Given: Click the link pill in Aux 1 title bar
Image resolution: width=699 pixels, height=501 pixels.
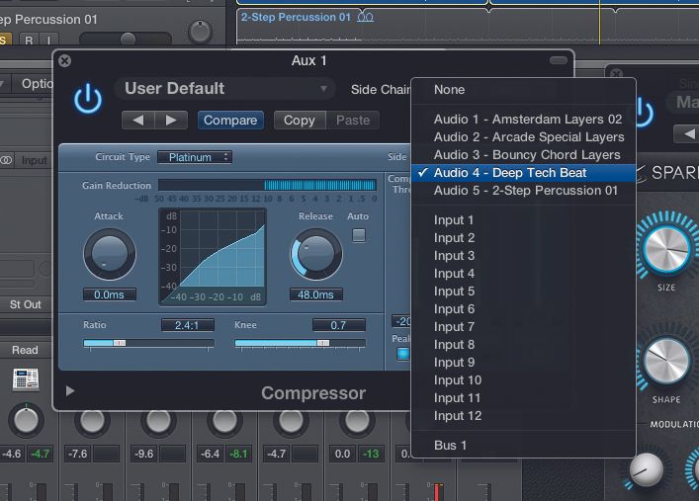Looking at the screenshot, I should [x=559, y=60].
